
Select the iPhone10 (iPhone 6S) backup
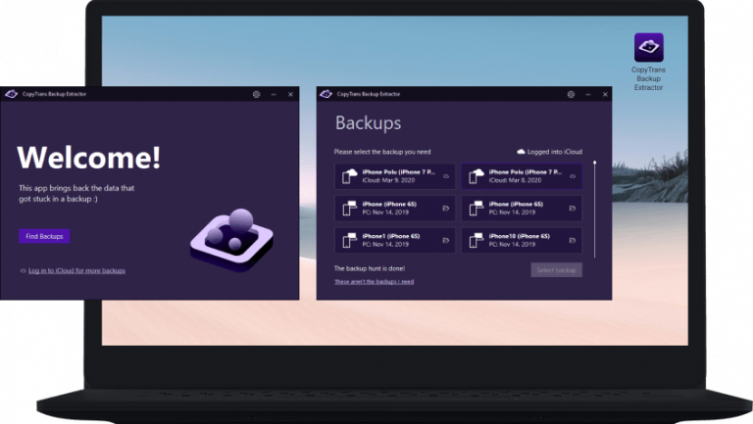[522, 240]
